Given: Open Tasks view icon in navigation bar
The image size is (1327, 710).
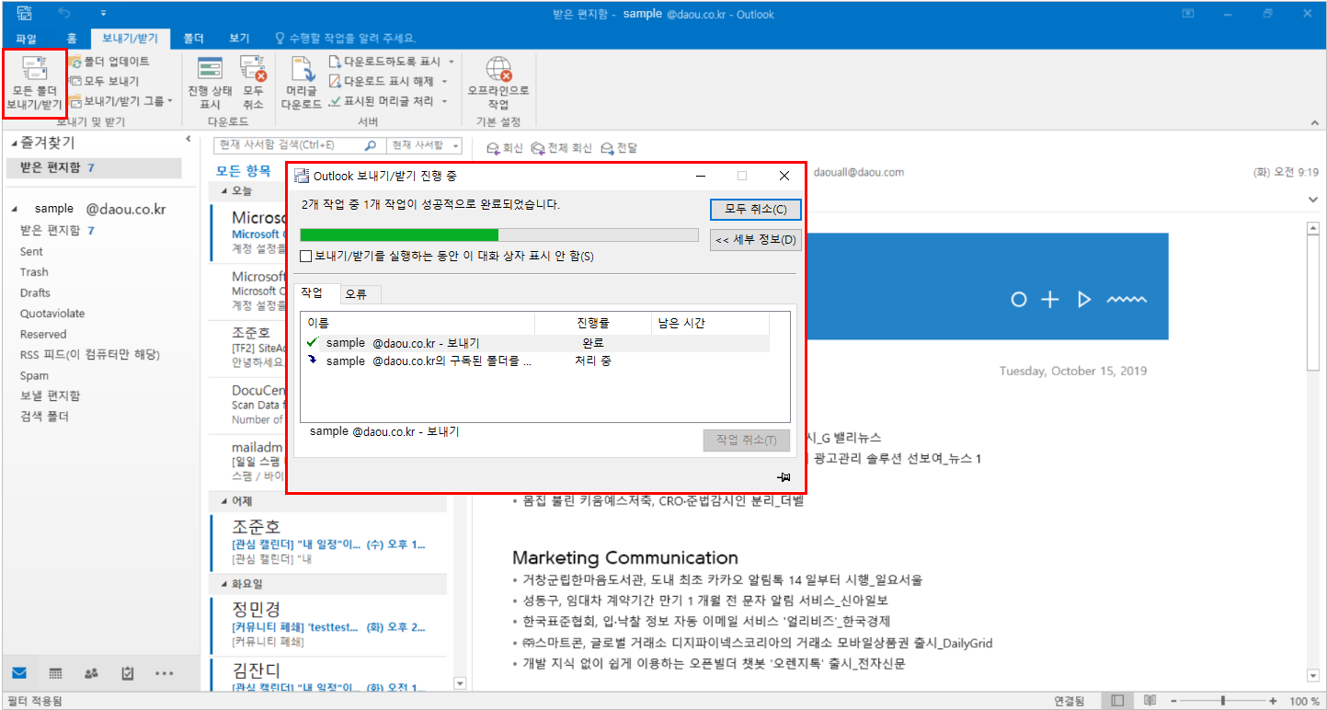Looking at the screenshot, I should (128, 673).
